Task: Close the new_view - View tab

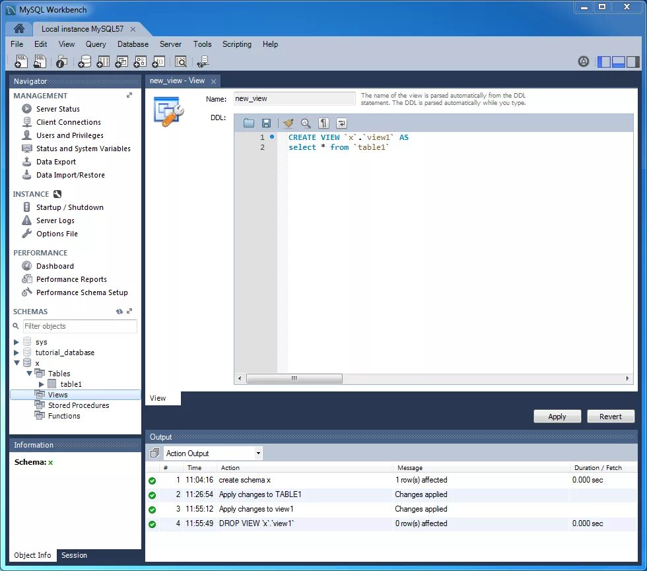Action: [214, 81]
